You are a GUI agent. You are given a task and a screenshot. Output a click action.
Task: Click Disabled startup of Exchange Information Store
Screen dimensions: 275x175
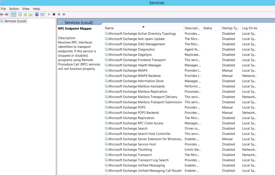coord(229,81)
